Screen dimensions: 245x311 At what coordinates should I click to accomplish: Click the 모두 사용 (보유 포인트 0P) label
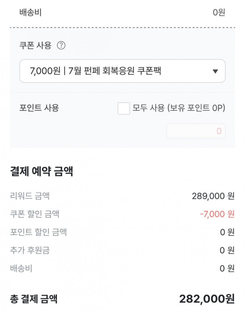point(179,108)
